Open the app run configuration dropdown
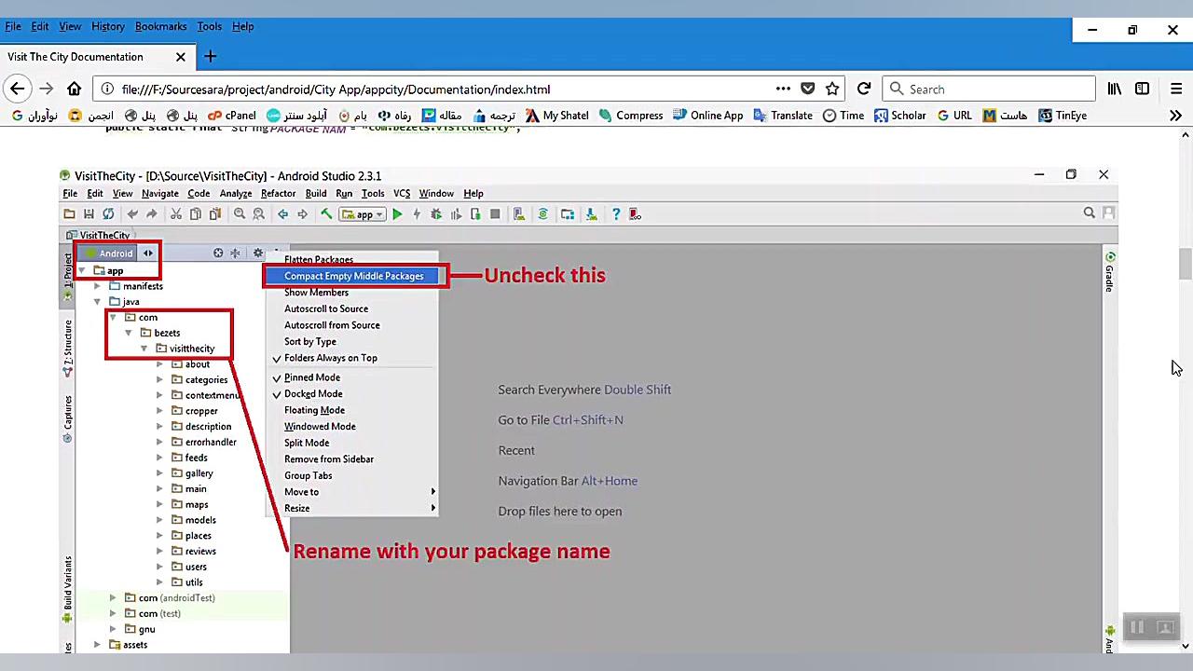1193x671 pixels. (363, 214)
